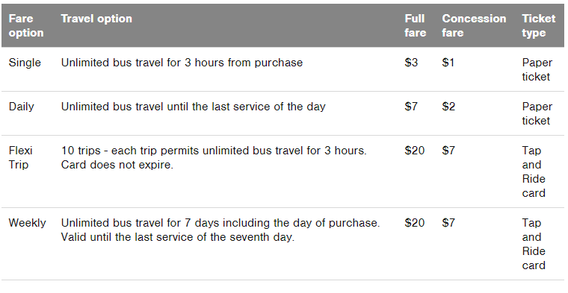Click the Single travel description text
This screenshot has height=293, width=568.
182,63
